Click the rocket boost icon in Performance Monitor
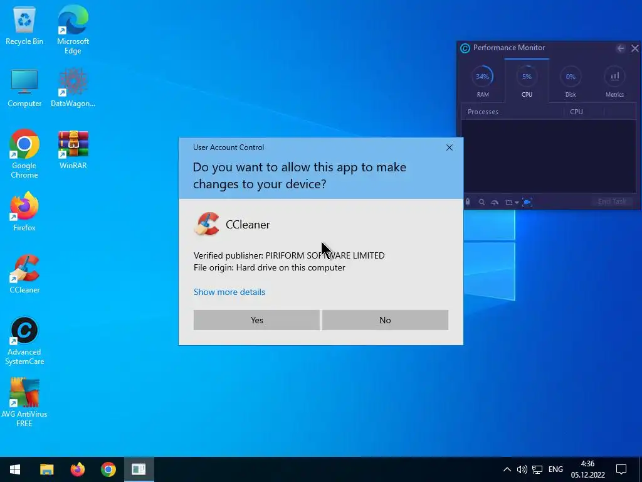Screen dimensions: 642x482 (x=468, y=201)
